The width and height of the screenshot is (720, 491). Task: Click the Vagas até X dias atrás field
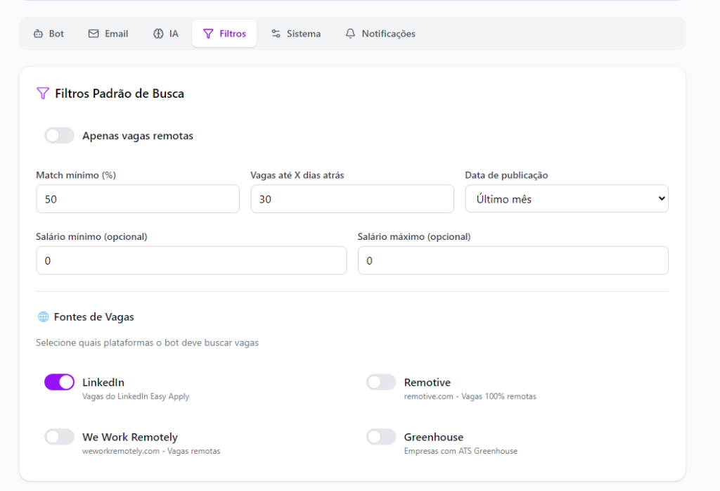352,199
